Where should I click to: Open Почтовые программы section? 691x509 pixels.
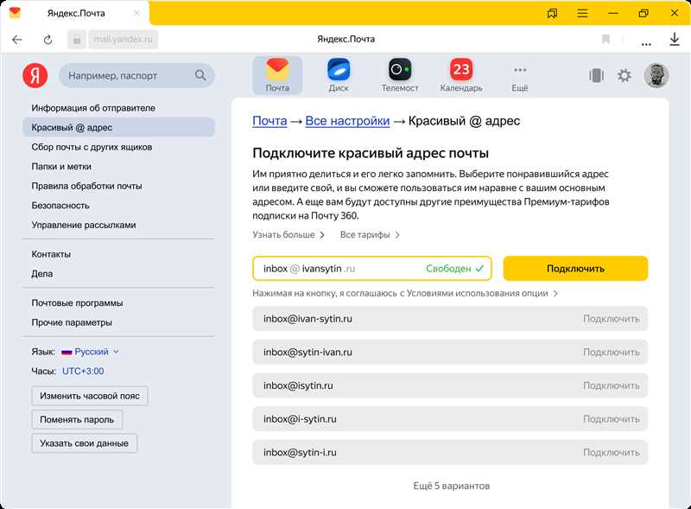[x=77, y=303]
